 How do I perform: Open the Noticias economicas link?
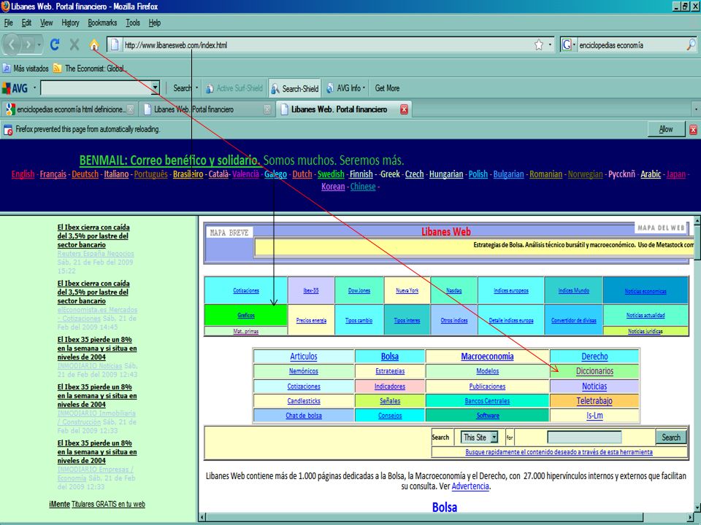tap(645, 291)
